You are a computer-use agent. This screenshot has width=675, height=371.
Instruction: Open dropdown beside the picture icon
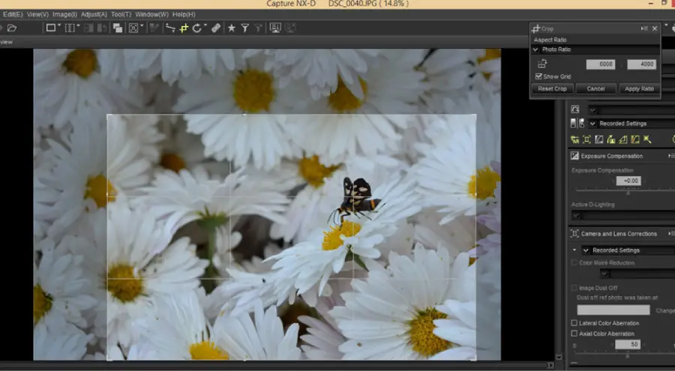click(x=631, y=109)
